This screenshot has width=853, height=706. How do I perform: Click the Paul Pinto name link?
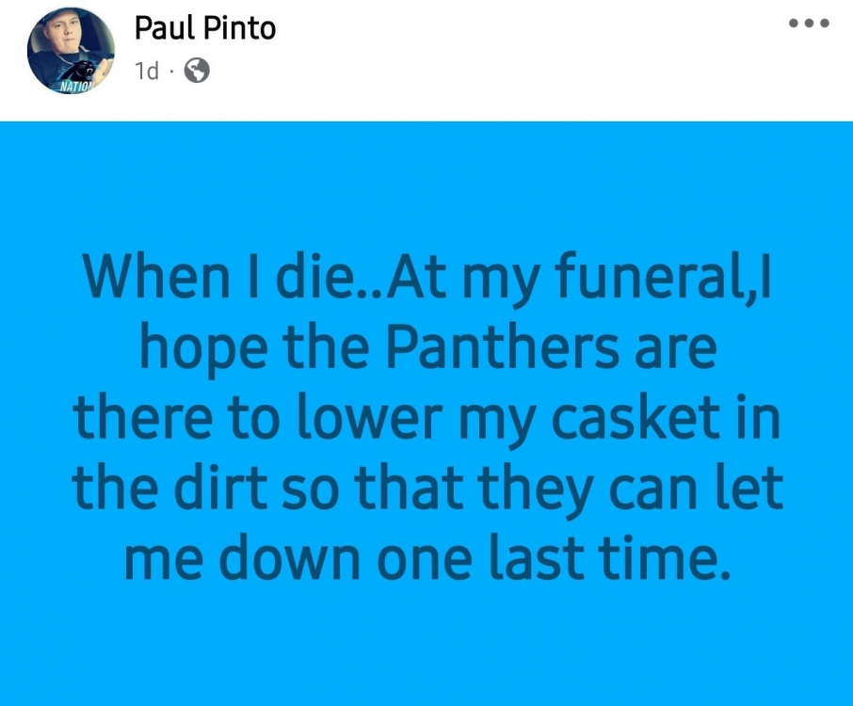point(205,28)
